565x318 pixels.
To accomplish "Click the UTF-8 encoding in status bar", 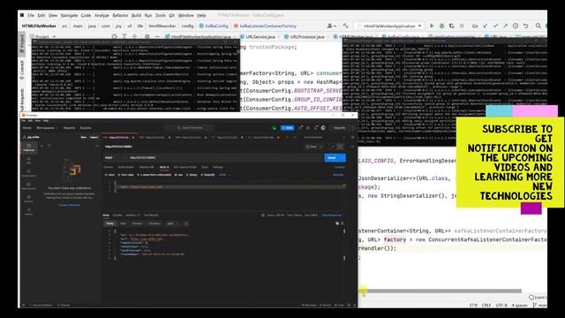I will [501, 305].
